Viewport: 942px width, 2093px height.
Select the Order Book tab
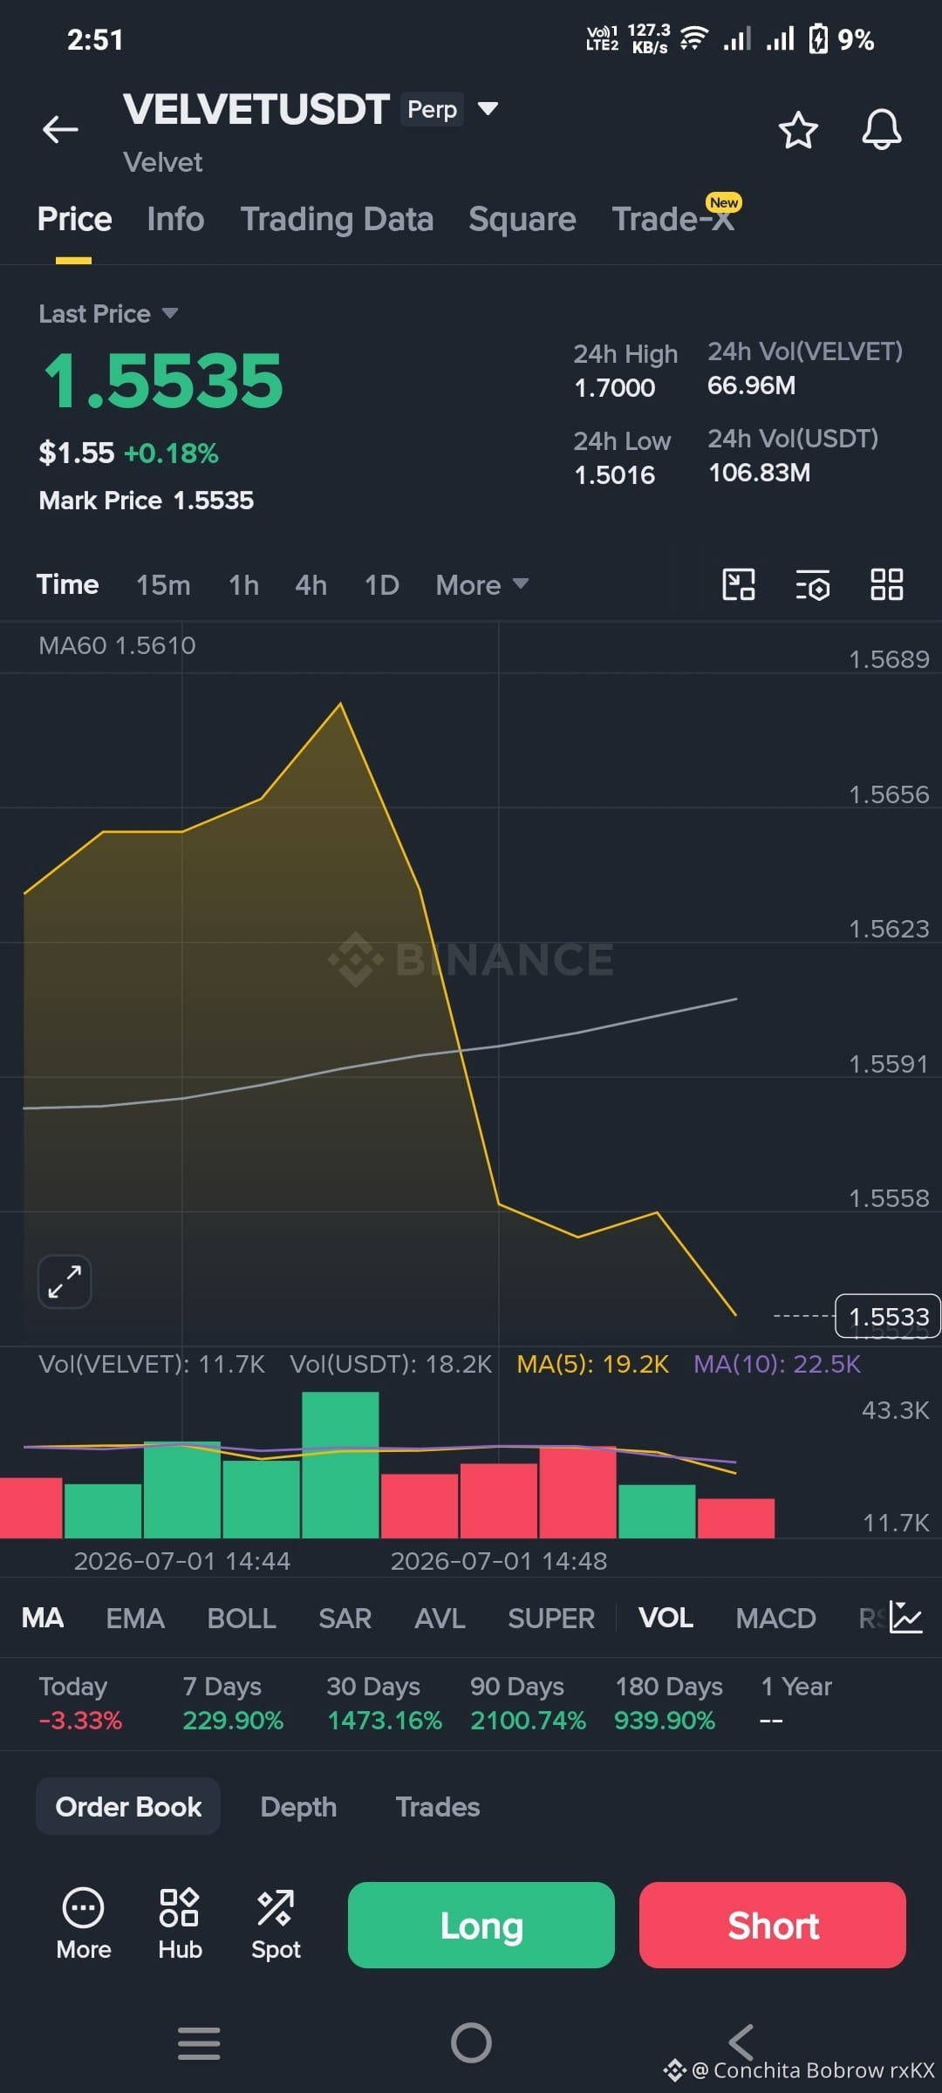pos(128,1806)
